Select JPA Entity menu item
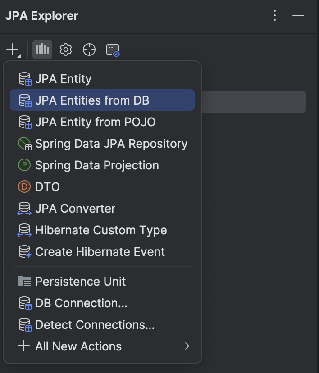Viewport: 319px width, 373px height. (102, 79)
